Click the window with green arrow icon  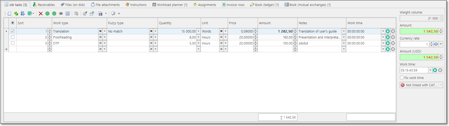tap(92, 14)
